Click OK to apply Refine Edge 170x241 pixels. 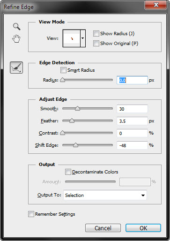click(143, 228)
